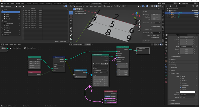Viewport: 199px width, 107px height.
Task: Select the Scale tool in viewport toolbar
Action: [71, 28]
